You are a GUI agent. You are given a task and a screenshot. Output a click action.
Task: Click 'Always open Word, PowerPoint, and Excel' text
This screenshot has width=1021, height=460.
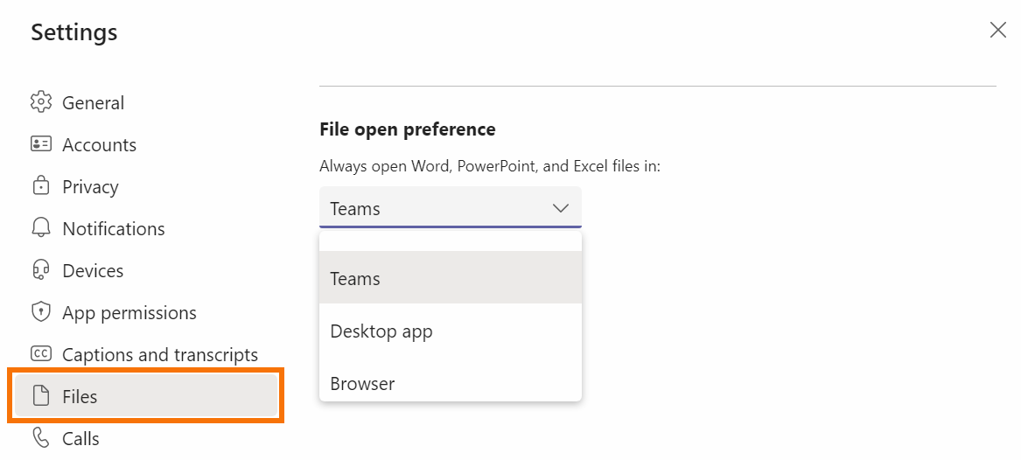[x=490, y=166]
